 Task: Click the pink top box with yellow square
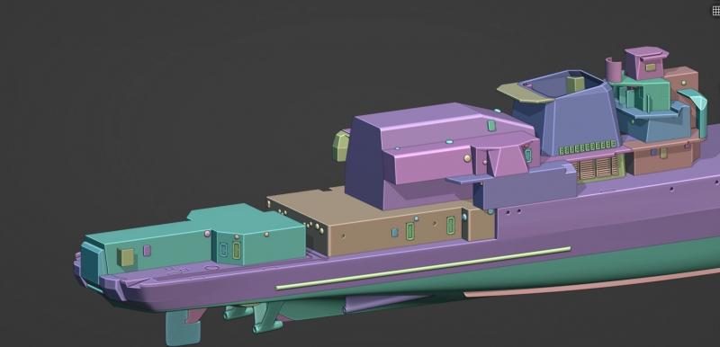click(x=645, y=63)
